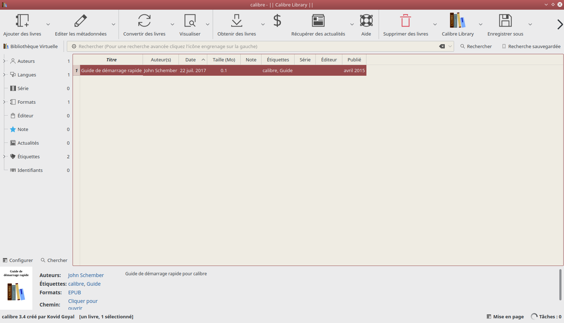
Task: Open Récupérer des actualités
Action: (318, 20)
